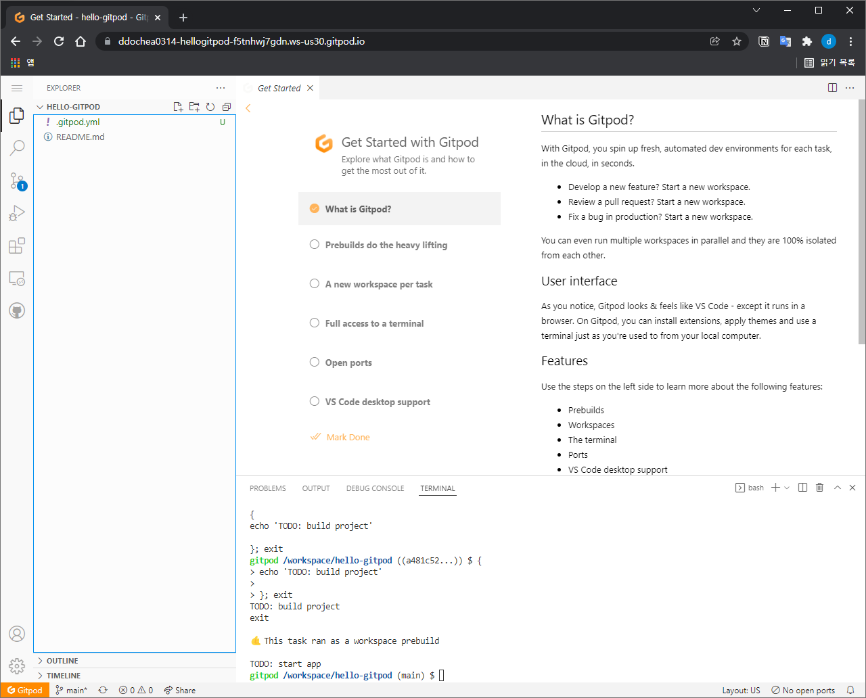Synchronize changes in the status bar

(x=103, y=691)
